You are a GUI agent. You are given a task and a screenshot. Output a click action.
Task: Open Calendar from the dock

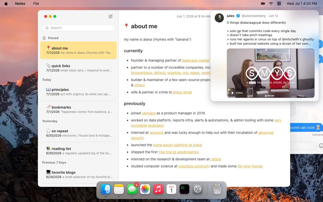tap(171, 189)
